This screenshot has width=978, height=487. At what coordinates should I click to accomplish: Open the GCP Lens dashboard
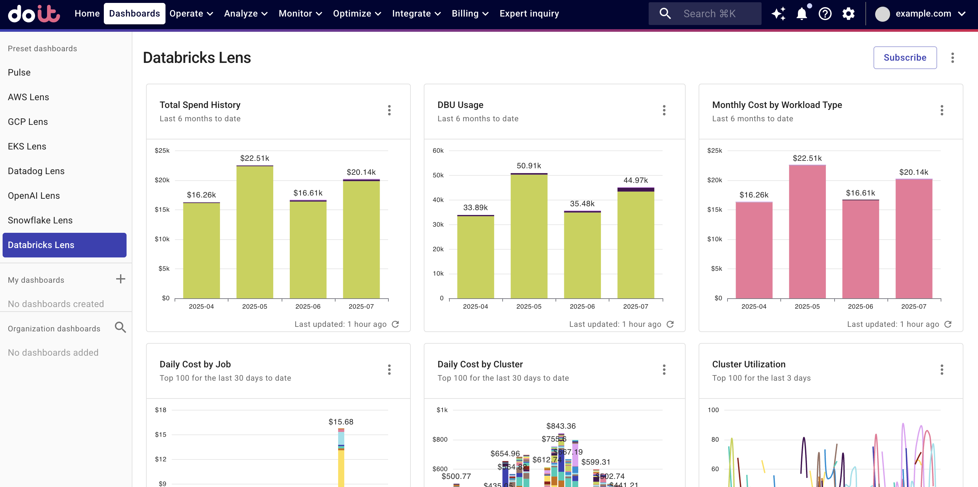click(65, 122)
